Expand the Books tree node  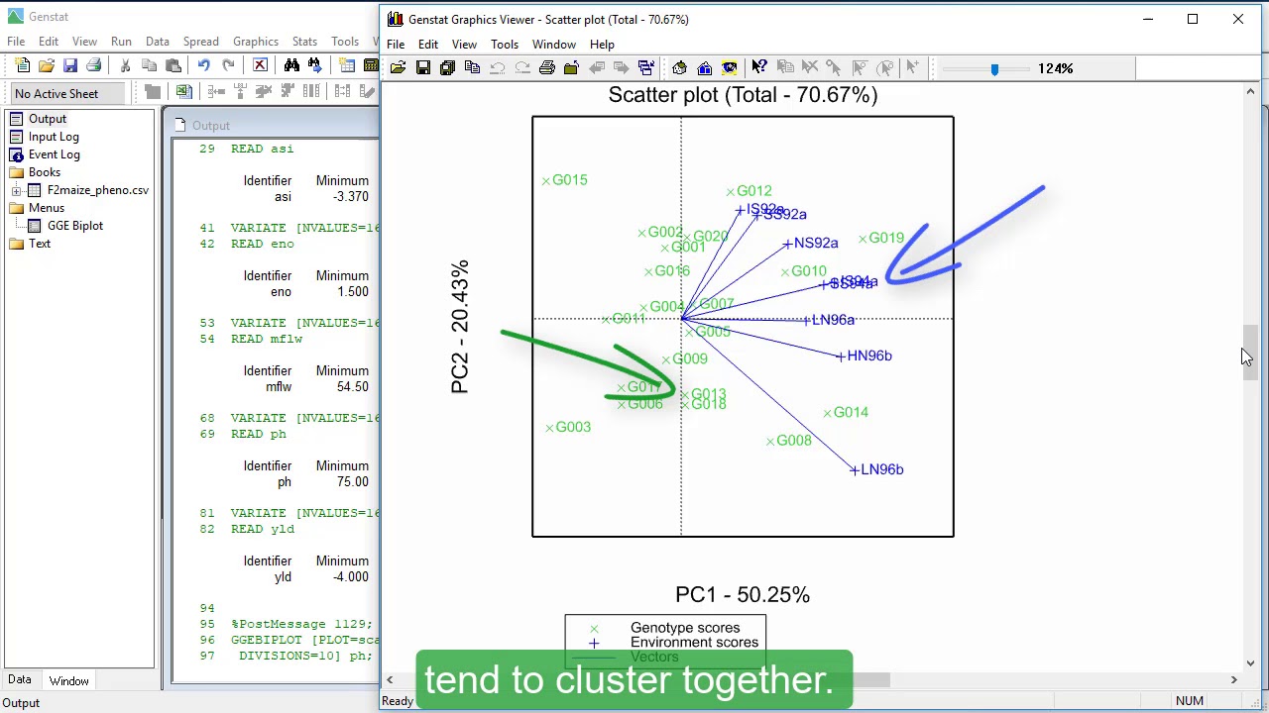point(16,190)
